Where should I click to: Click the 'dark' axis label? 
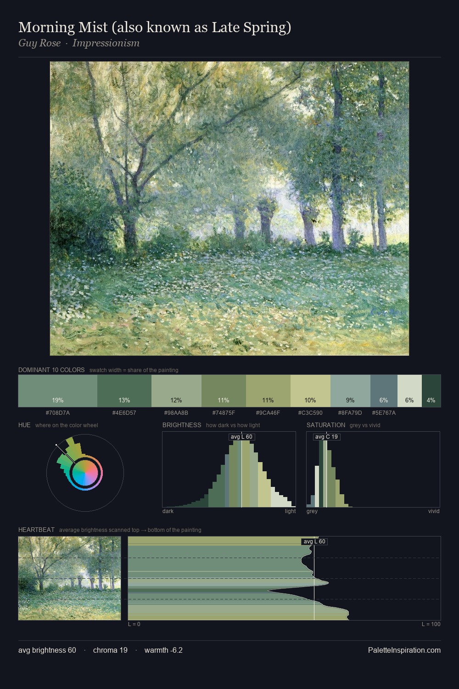pos(168,511)
